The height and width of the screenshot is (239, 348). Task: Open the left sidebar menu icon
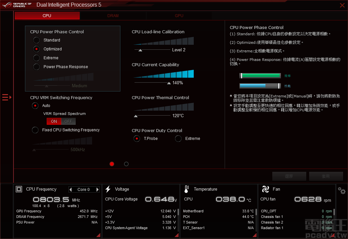(x=7, y=97)
